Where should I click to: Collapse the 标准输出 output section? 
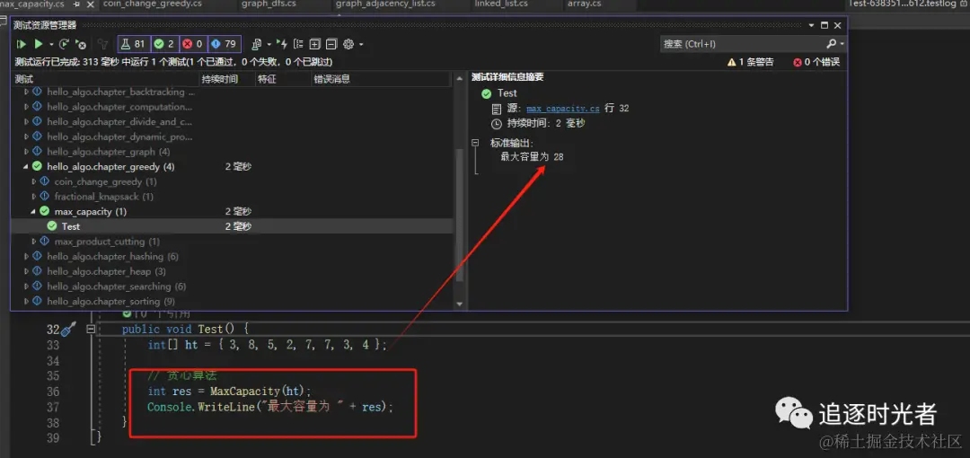tap(476, 143)
